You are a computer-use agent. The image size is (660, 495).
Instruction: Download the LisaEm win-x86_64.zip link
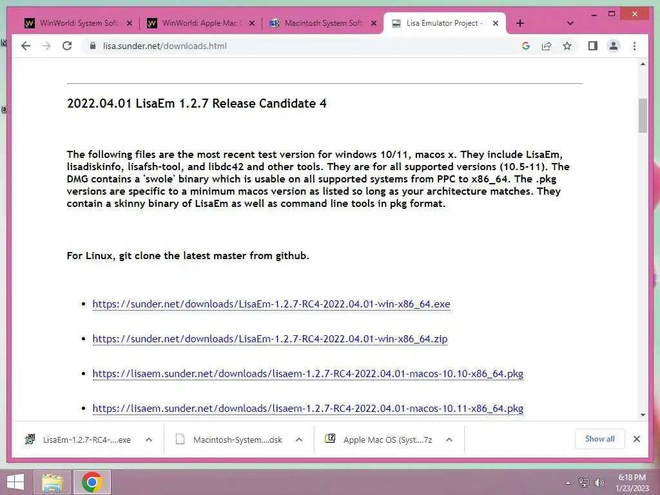tap(270, 339)
